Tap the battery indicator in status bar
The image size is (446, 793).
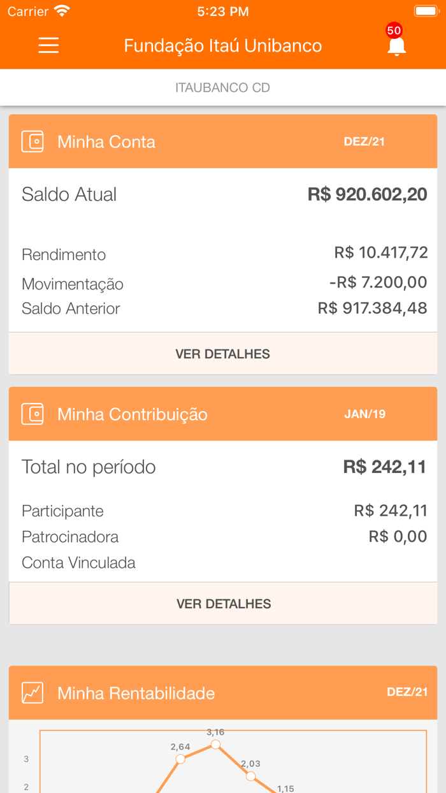pos(426,10)
